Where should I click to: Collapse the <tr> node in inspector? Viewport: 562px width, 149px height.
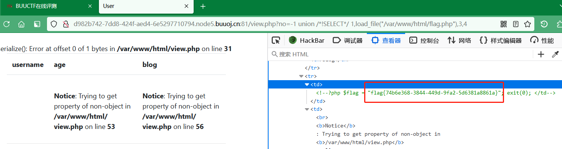point(301,76)
